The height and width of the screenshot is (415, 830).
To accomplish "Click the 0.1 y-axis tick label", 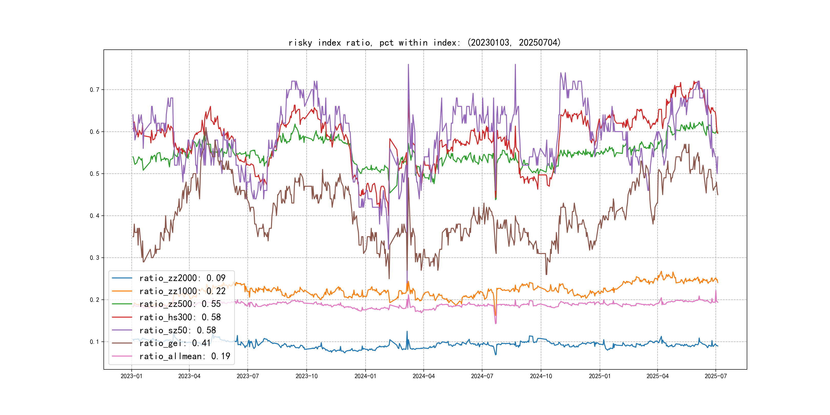I will pyautogui.click(x=94, y=342).
